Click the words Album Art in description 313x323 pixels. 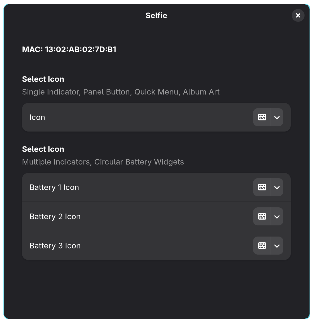pyautogui.click(x=201, y=92)
